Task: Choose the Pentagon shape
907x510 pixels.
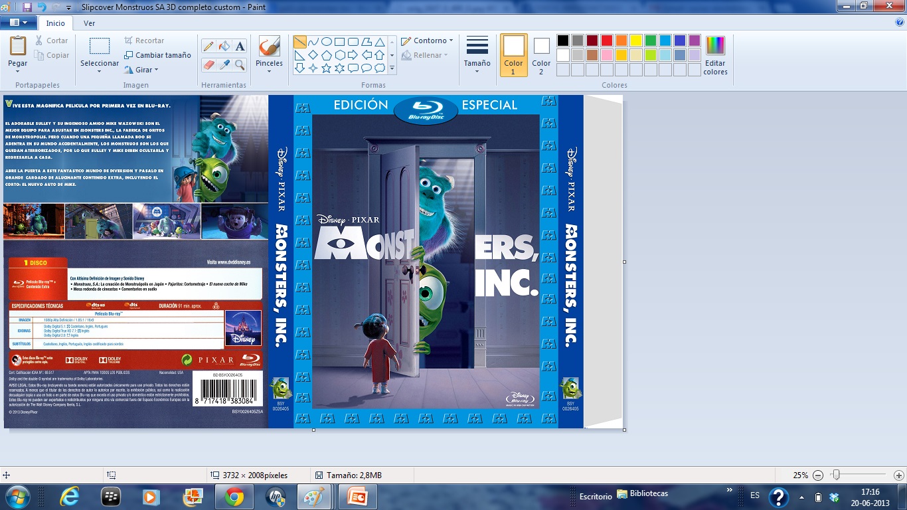Action: [327, 55]
